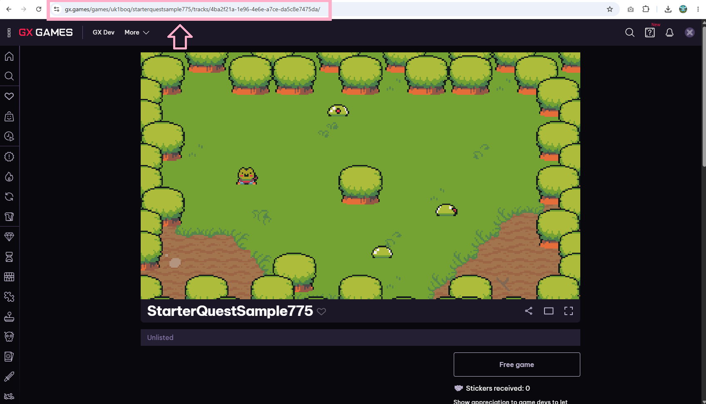
Task: Click the browser address bar URL
Action: coord(192,9)
